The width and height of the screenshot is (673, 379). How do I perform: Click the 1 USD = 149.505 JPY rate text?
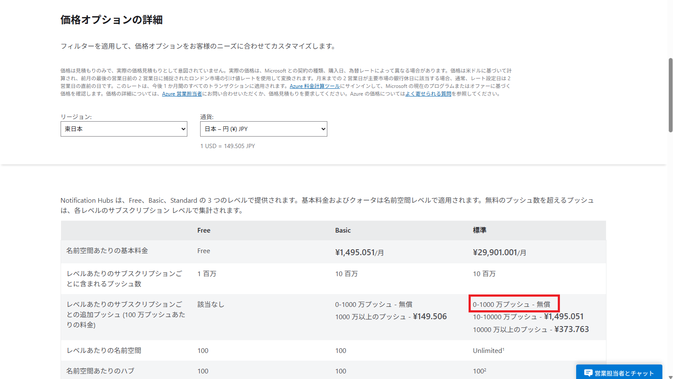coord(227,146)
